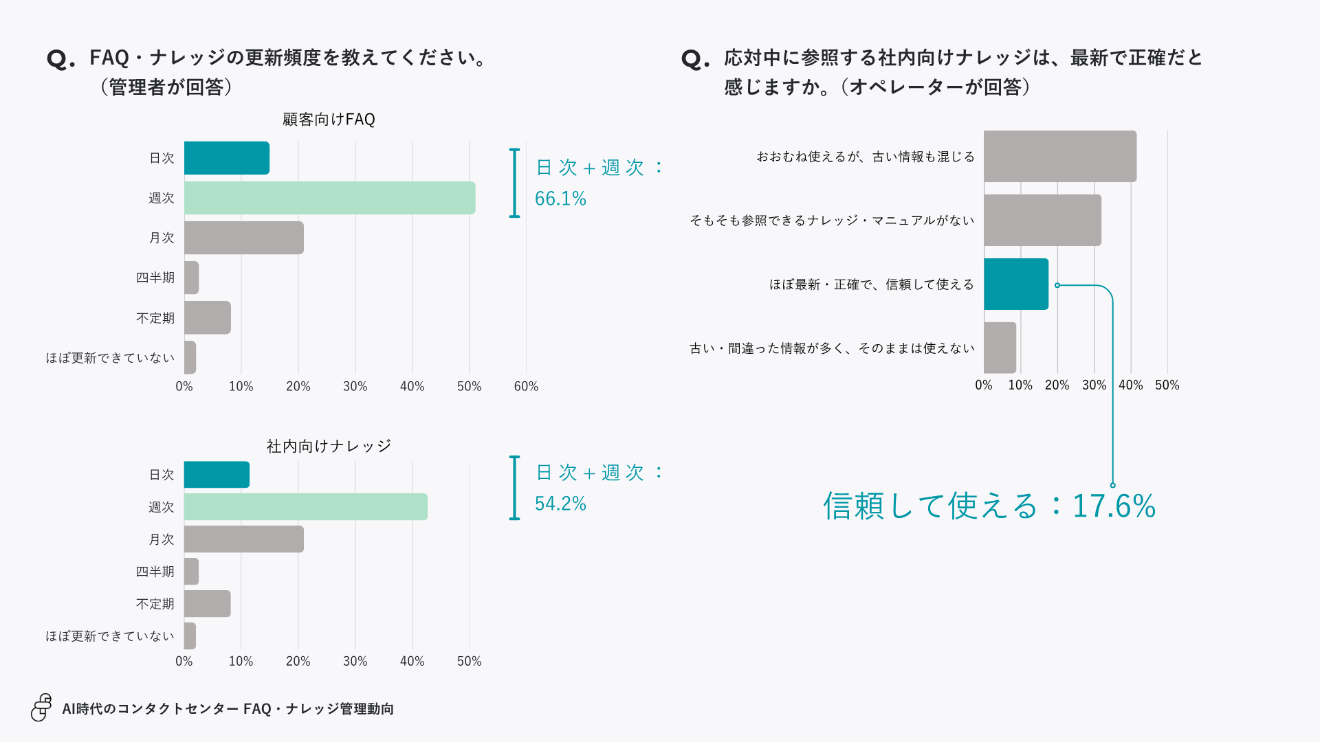Click the logo icon in the footer

coord(41,708)
